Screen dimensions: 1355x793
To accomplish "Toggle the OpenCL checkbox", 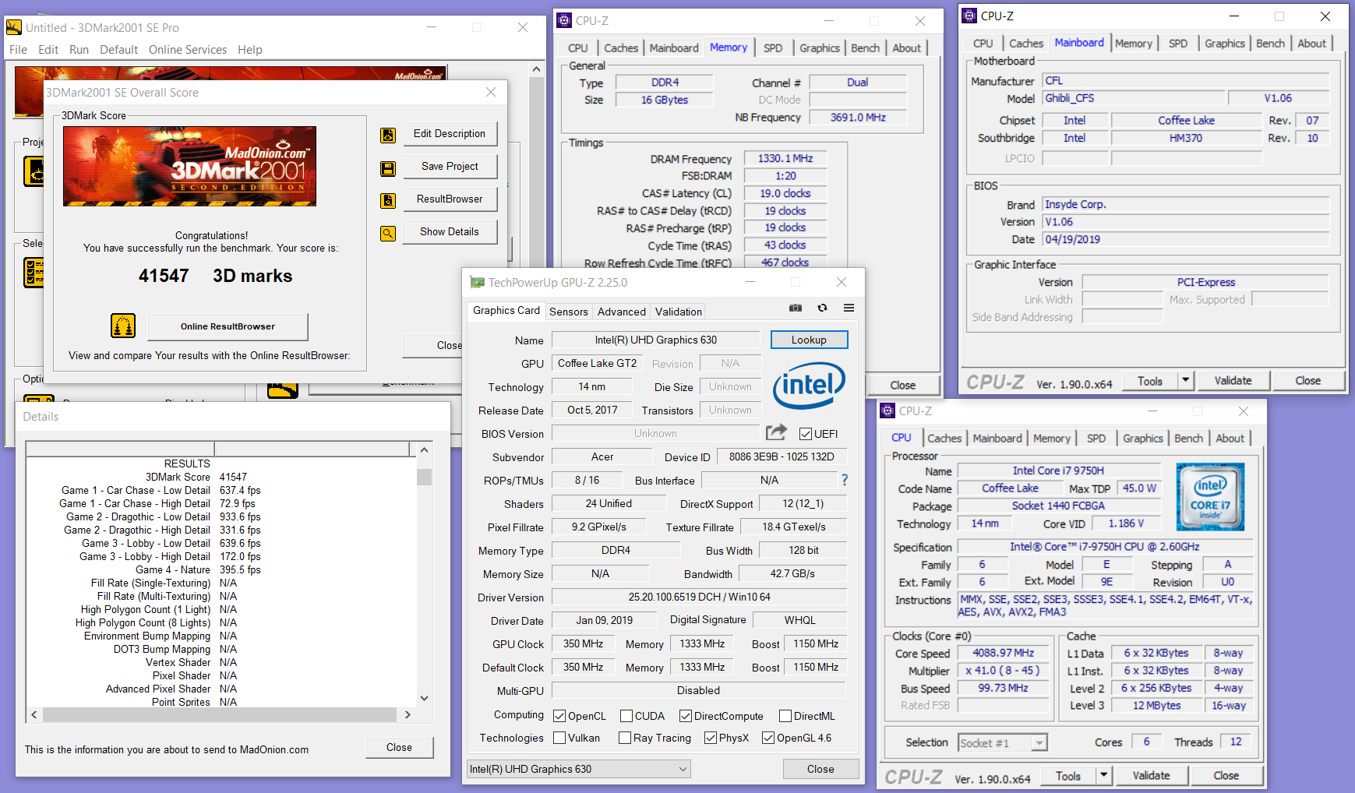I will coord(559,716).
